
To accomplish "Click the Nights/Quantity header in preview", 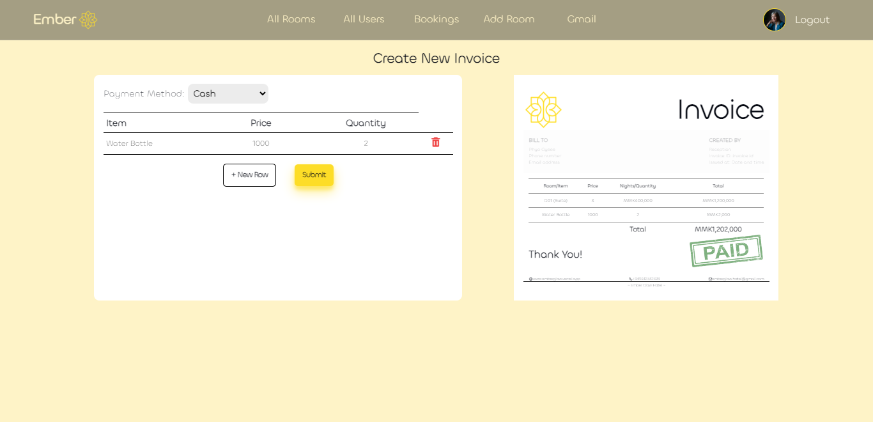I will [x=638, y=186].
